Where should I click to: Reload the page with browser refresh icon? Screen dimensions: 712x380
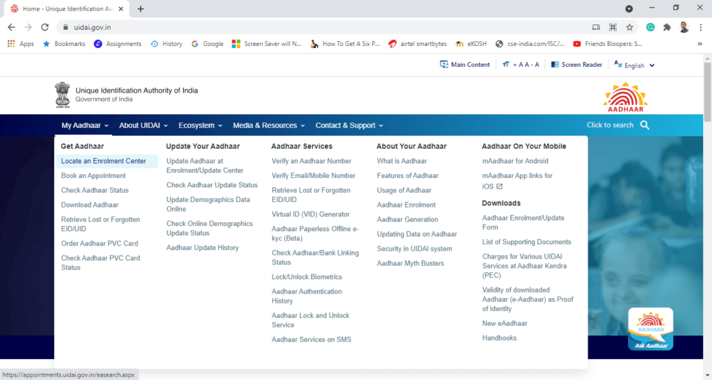pos(45,27)
